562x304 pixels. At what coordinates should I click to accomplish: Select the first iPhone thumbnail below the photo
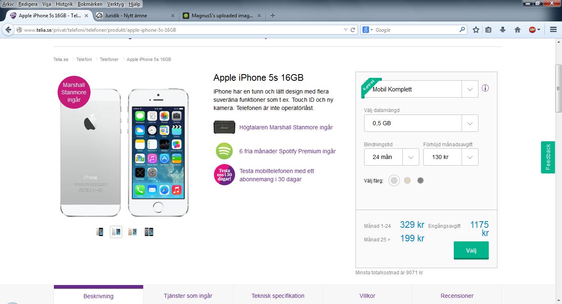point(100,232)
